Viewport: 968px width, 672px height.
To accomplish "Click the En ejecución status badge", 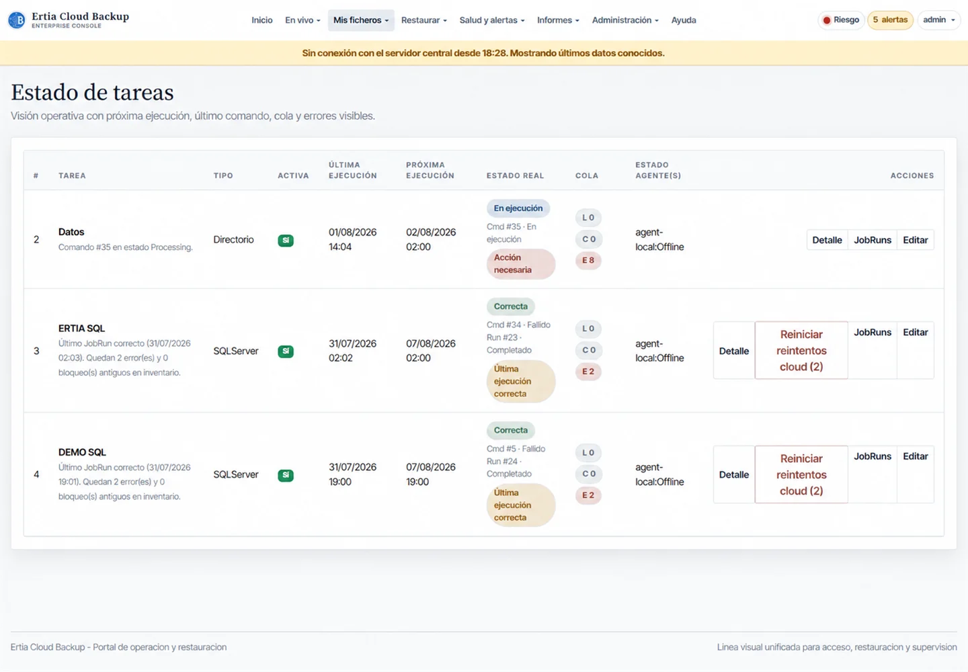I will pos(518,208).
